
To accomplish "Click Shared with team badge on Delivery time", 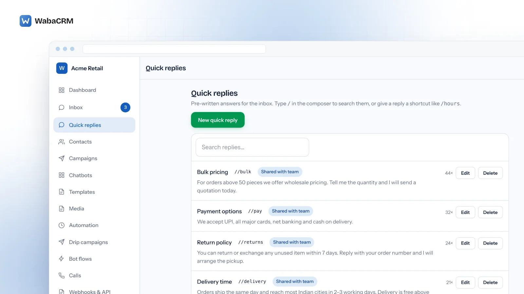I will click(x=295, y=281).
